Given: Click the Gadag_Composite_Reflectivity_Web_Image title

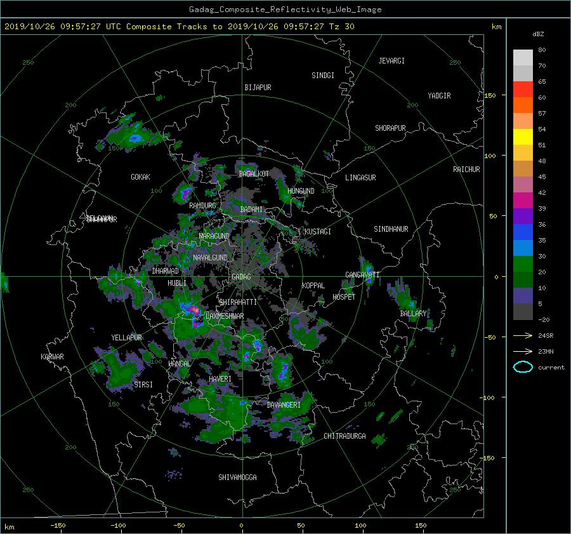Looking at the screenshot, I should coord(285,10).
